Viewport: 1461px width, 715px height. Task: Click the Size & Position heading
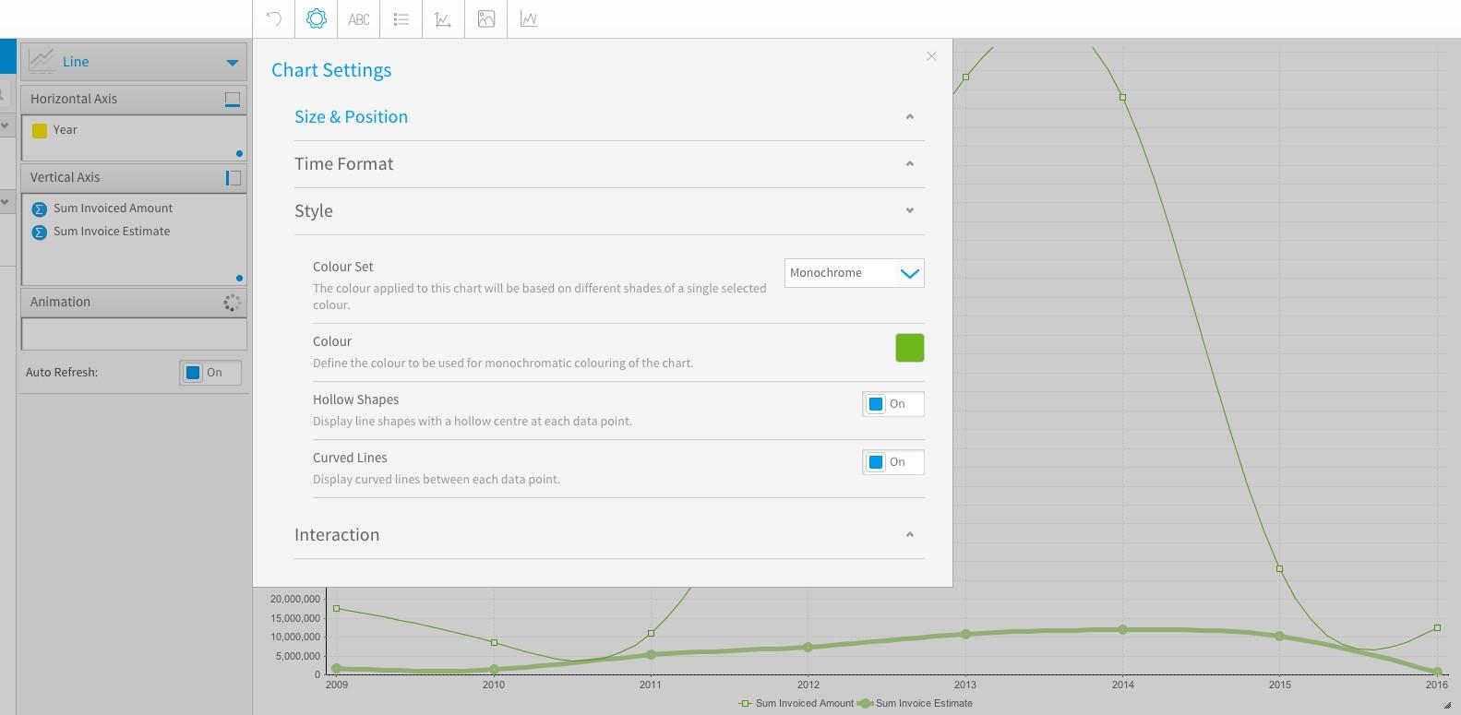(x=351, y=116)
